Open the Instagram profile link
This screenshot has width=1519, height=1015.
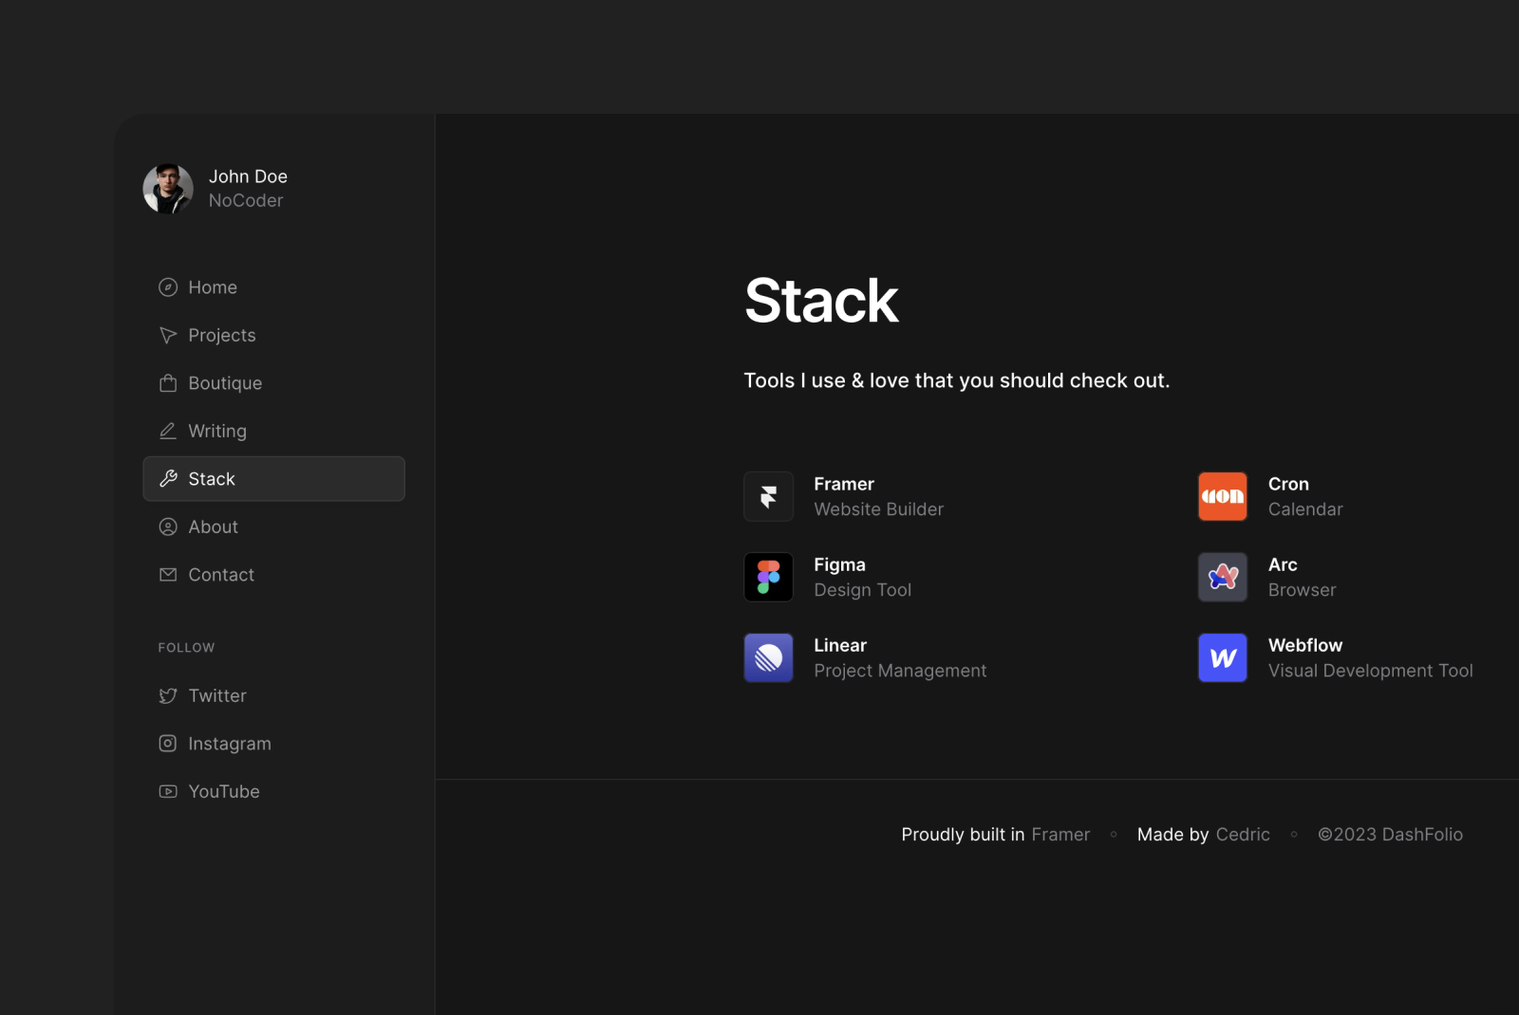click(273, 744)
